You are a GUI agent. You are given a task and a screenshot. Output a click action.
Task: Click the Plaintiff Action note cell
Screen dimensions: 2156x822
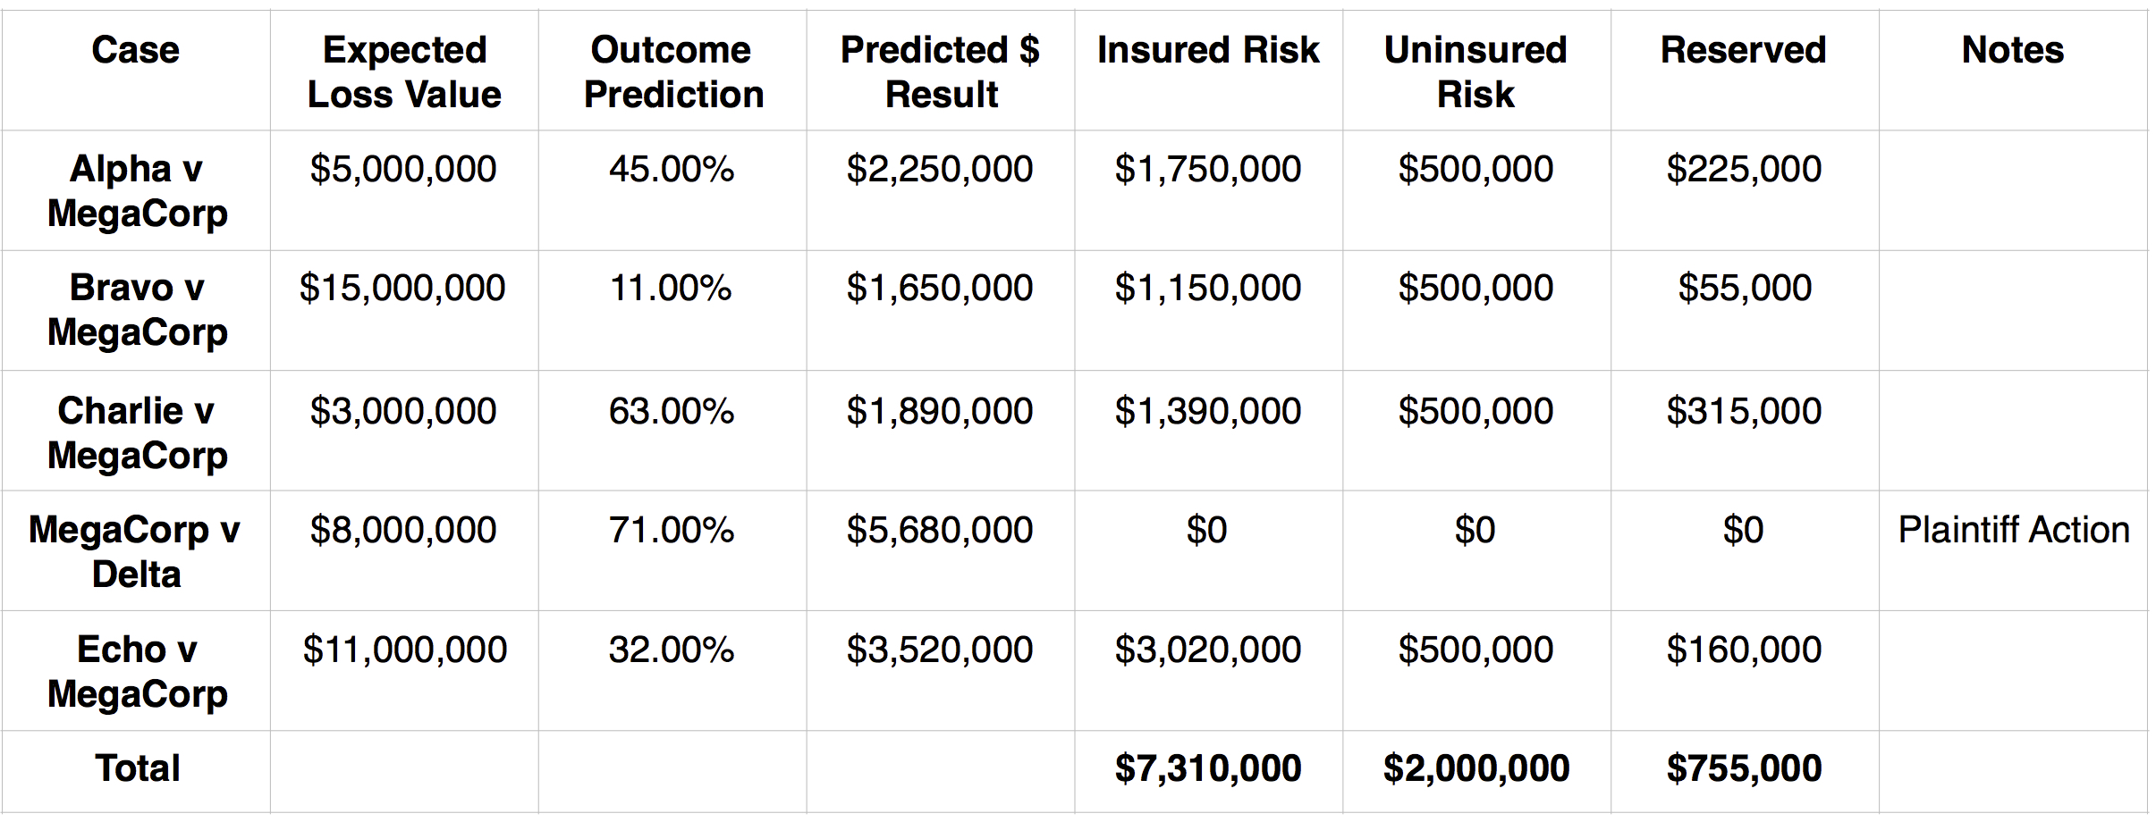[2014, 530]
